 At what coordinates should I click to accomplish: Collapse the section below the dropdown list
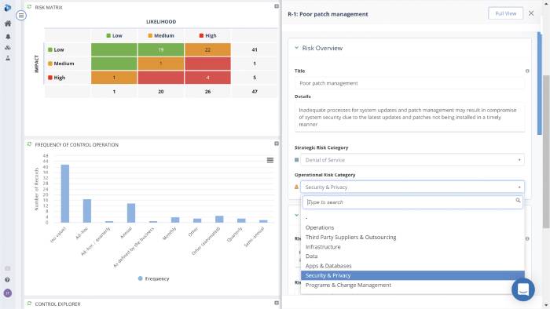coord(297,215)
